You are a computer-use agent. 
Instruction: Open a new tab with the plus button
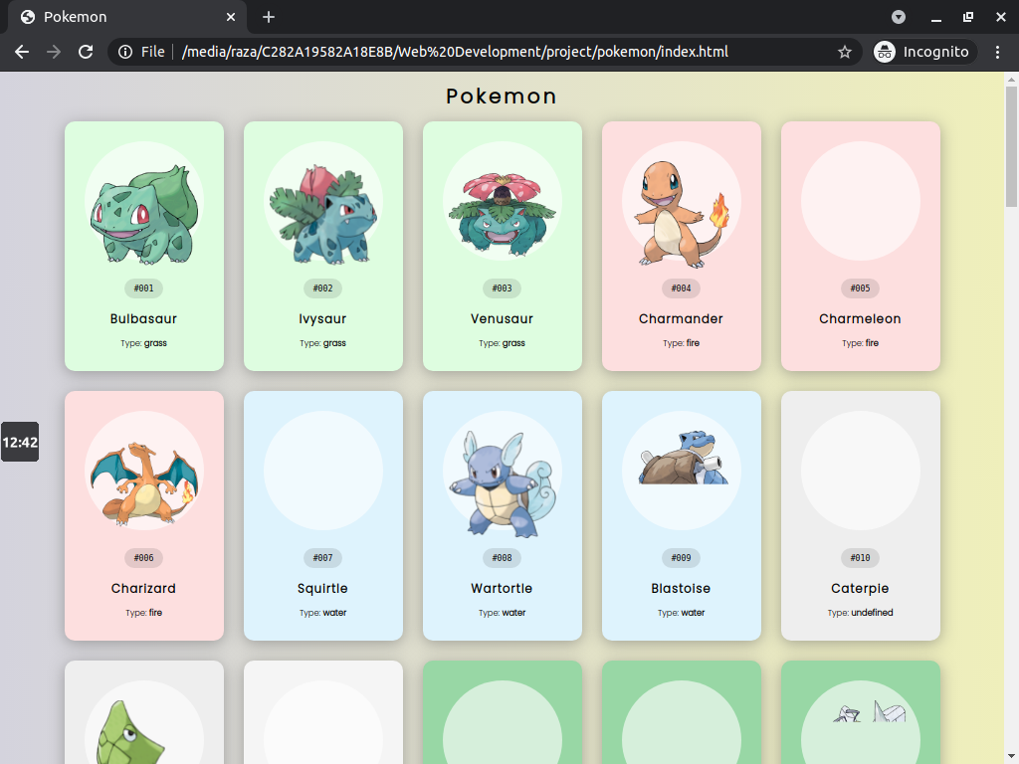coord(269,17)
